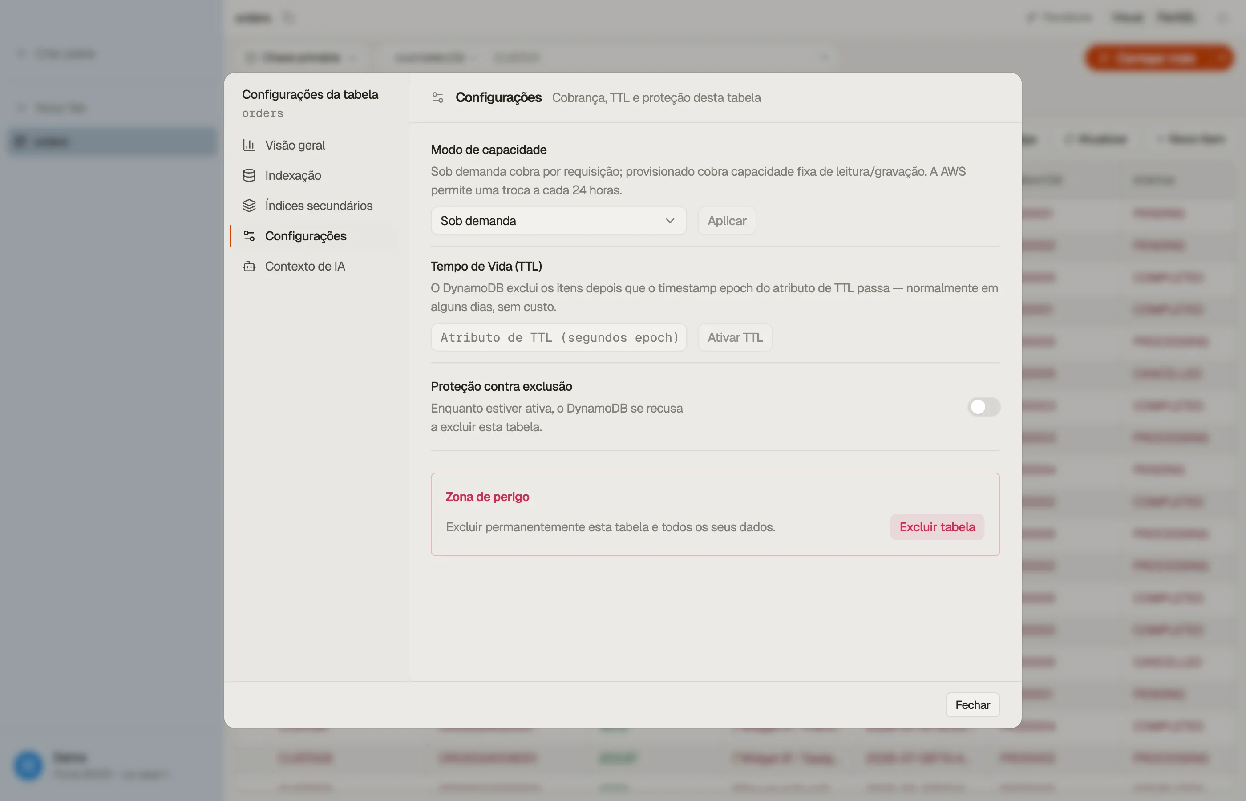Image resolution: width=1246 pixels, height=801 pixels.
Task: Click the chevron arrow of capacity dropdown
Action: [x=670, y=221]
